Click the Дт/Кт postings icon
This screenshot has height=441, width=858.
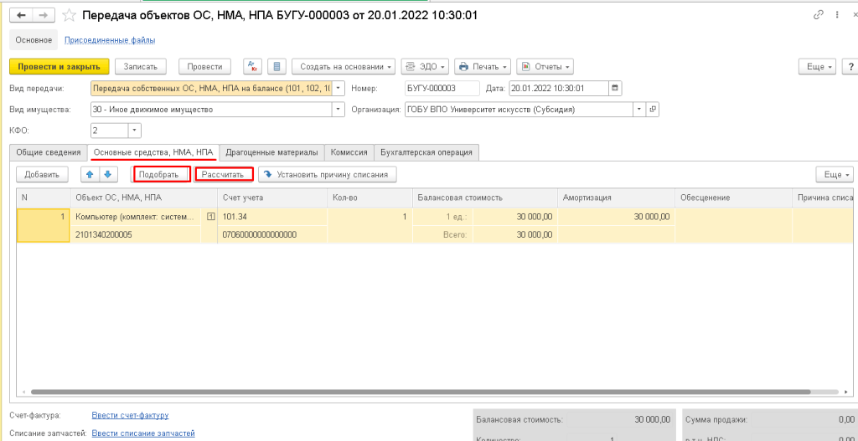(252, 67)
